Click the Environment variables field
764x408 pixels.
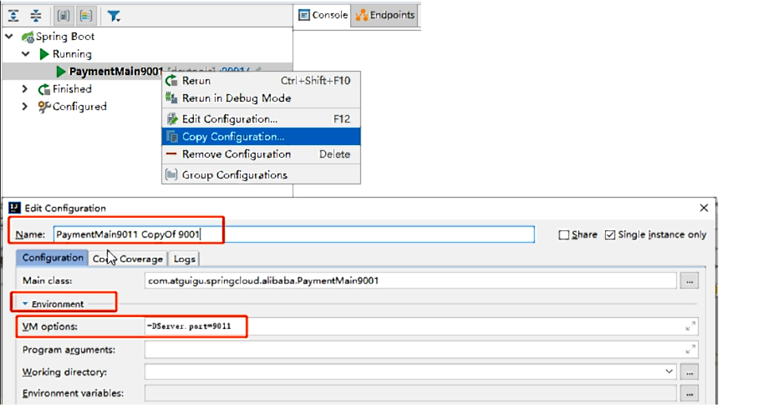(411, 394)
